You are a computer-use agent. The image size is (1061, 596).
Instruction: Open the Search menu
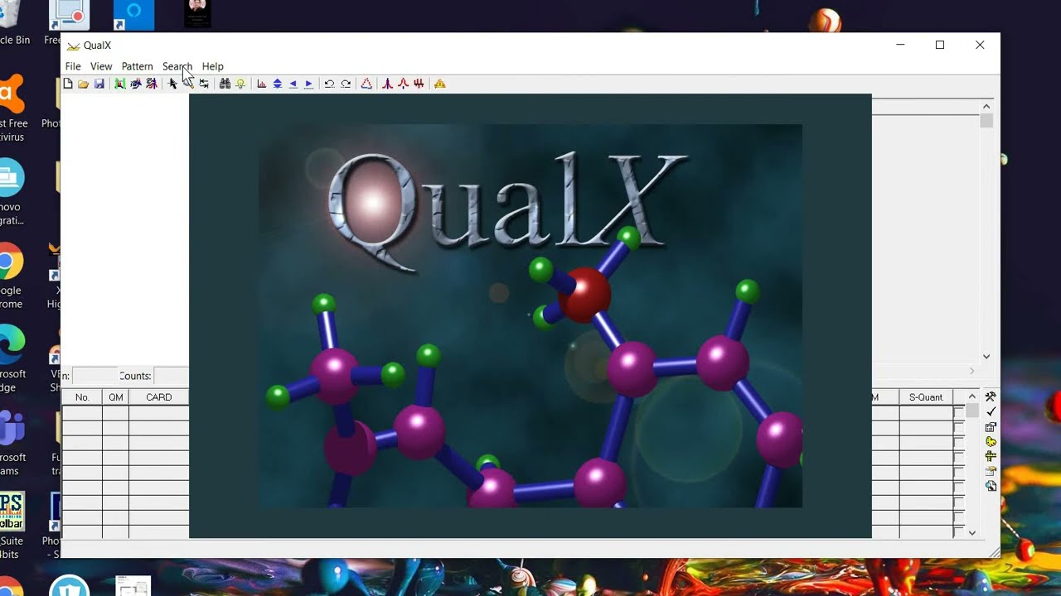point(177,66)
